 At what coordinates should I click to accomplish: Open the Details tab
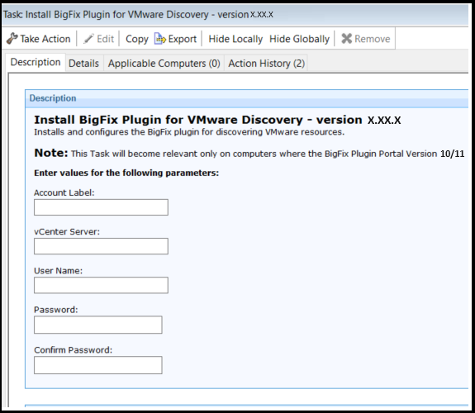[x=84, y=64]
